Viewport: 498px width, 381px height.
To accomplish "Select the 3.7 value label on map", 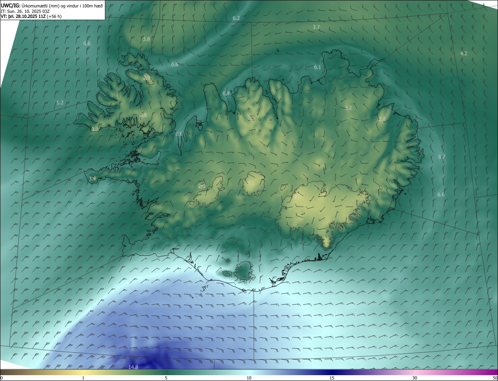I will (316, 27).
